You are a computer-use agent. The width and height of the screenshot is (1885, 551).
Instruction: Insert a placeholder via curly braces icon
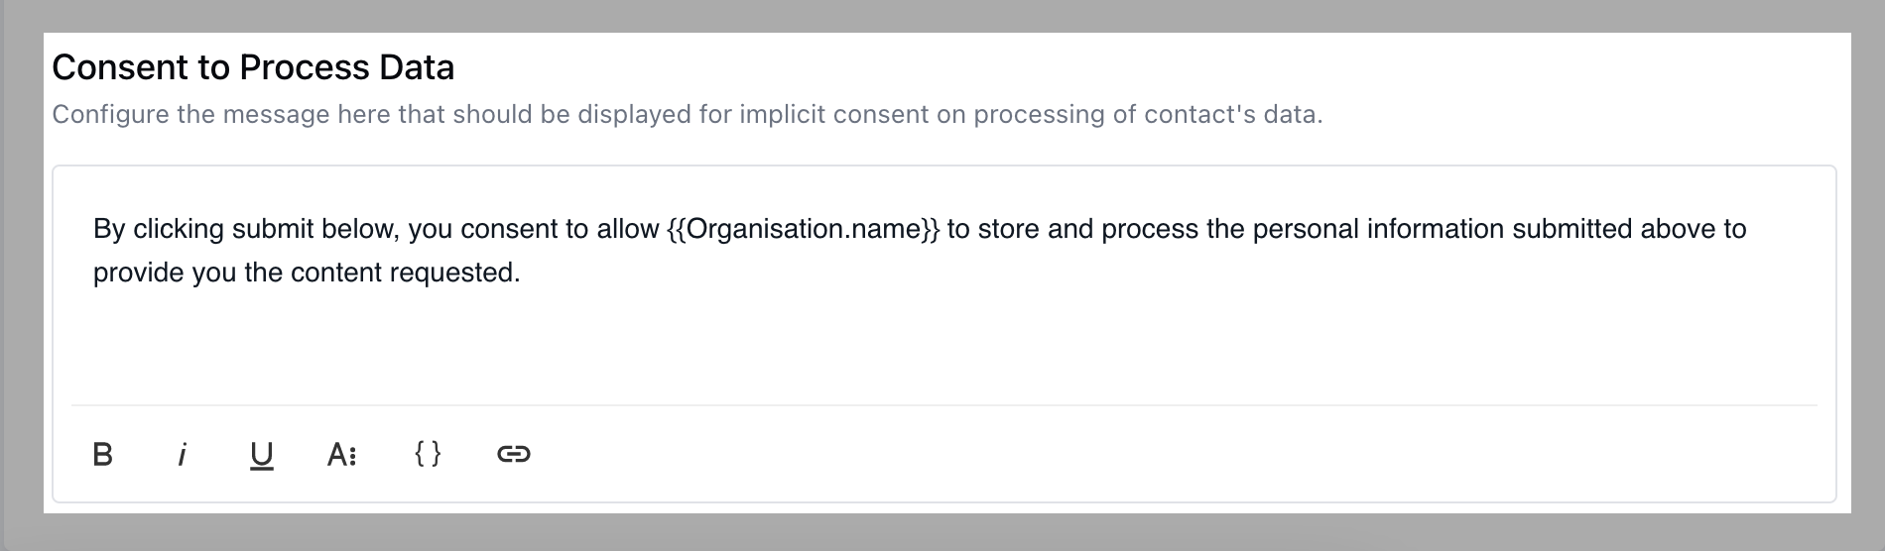coord(428,453)
